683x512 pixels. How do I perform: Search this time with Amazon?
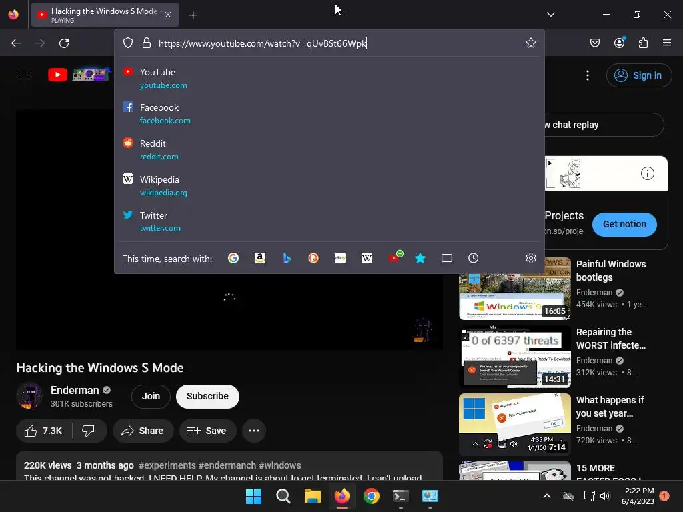coord(260,258)
